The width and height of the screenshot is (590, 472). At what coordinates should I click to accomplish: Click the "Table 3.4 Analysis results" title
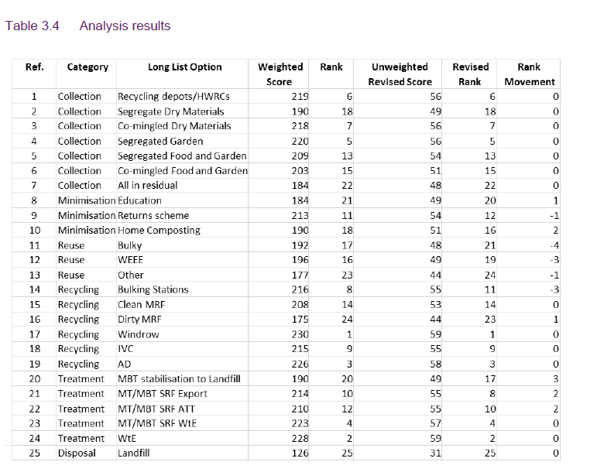87,26
